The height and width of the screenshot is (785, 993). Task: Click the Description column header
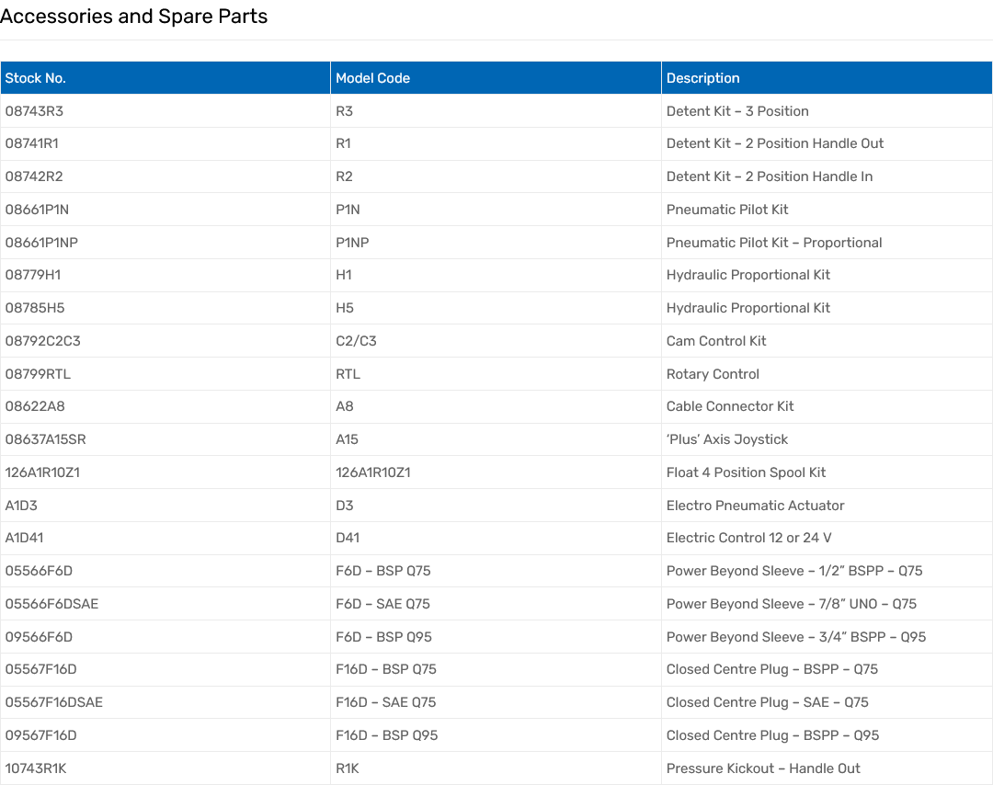[x=702, y=78]
